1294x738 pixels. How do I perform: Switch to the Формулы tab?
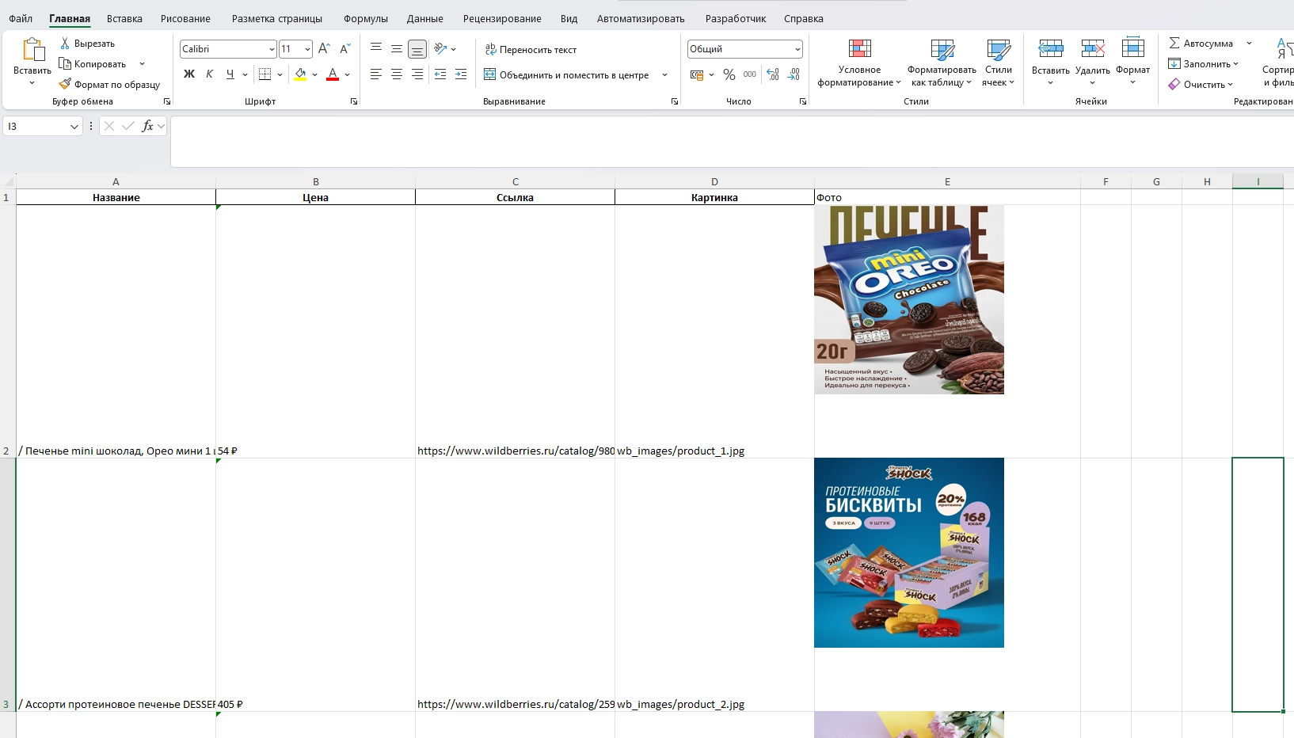(x=366, y=18)
